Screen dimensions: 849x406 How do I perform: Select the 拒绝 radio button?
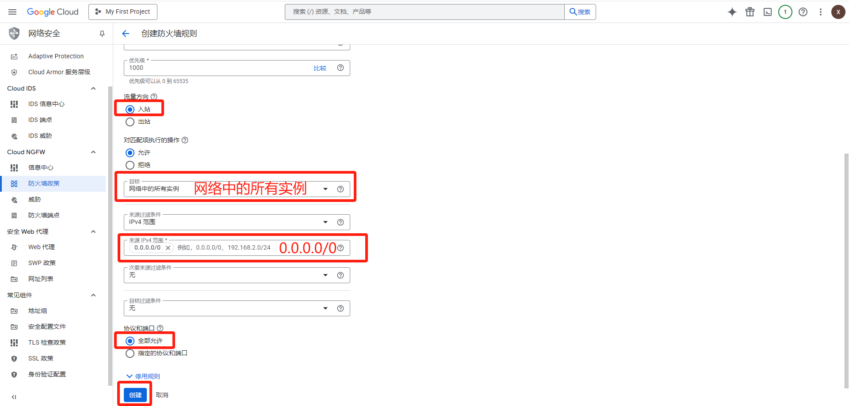pyautogui.click(x=130, y=165)
